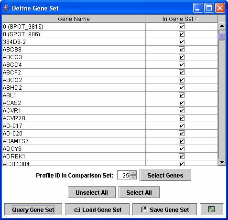The height and width of the screenshot is (220, 228).
Task: Uncheck the ABCB8 gene checkbox
Action: click(182, 50)
